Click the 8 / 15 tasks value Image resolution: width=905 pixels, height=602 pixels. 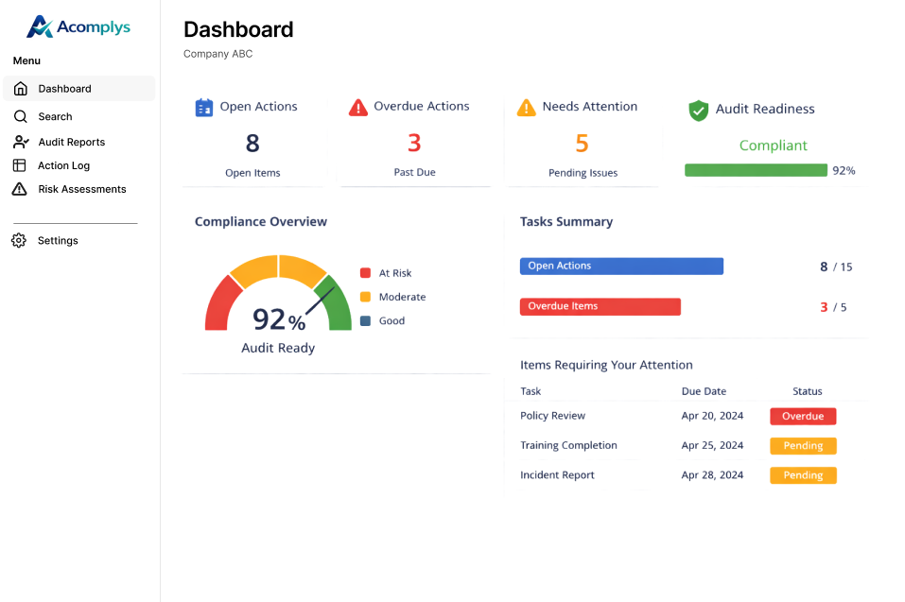(836, 267)
